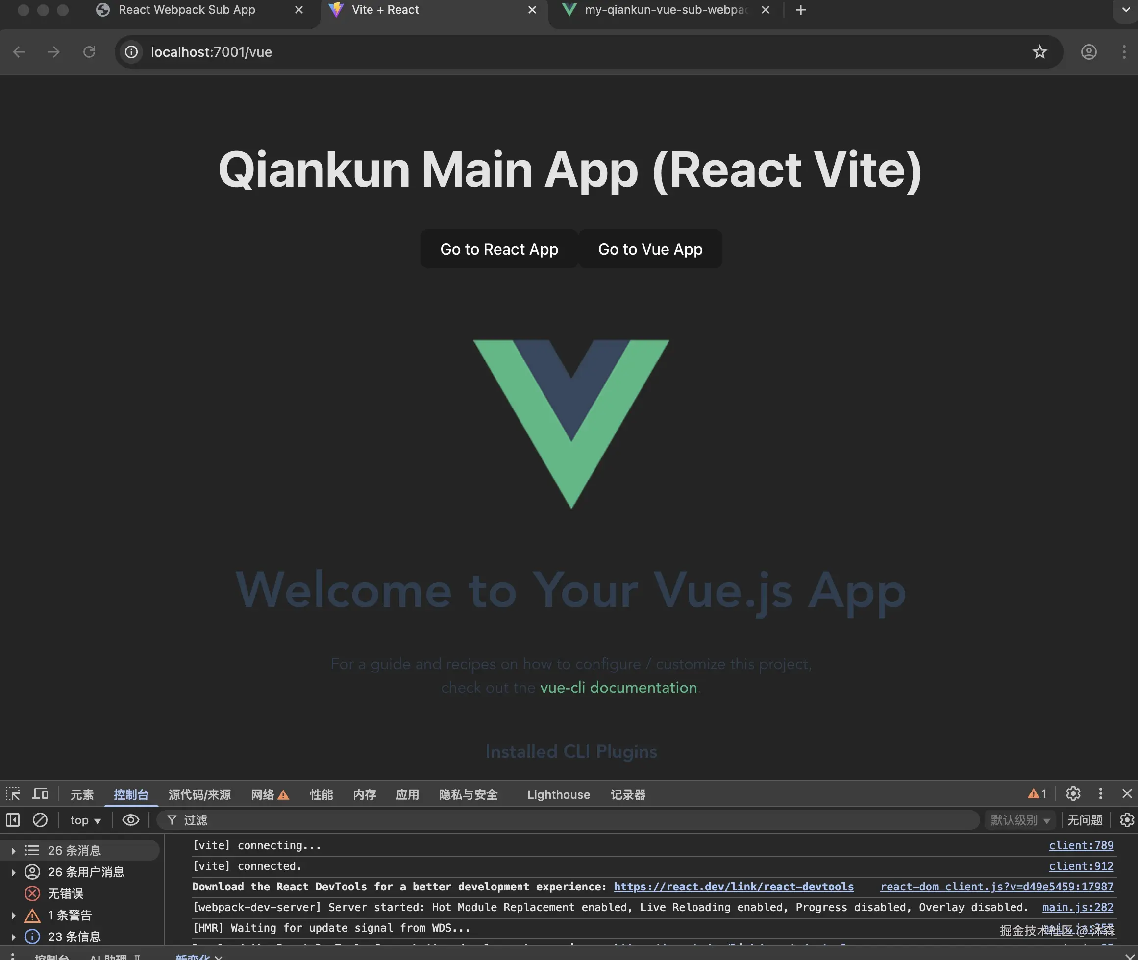Viewport: 1138px width, 960px height.
Task: Open the DevTools three-dot menu
Action: coord(1100,794)
